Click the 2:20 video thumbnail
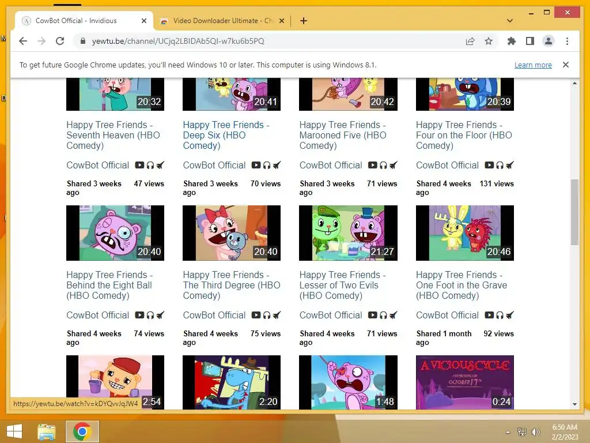The width and height of the screenshot is (590, 443). [232, 382]
